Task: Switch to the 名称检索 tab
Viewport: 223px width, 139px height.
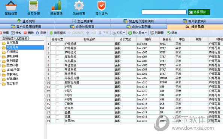Action: [x=22, y=38]
